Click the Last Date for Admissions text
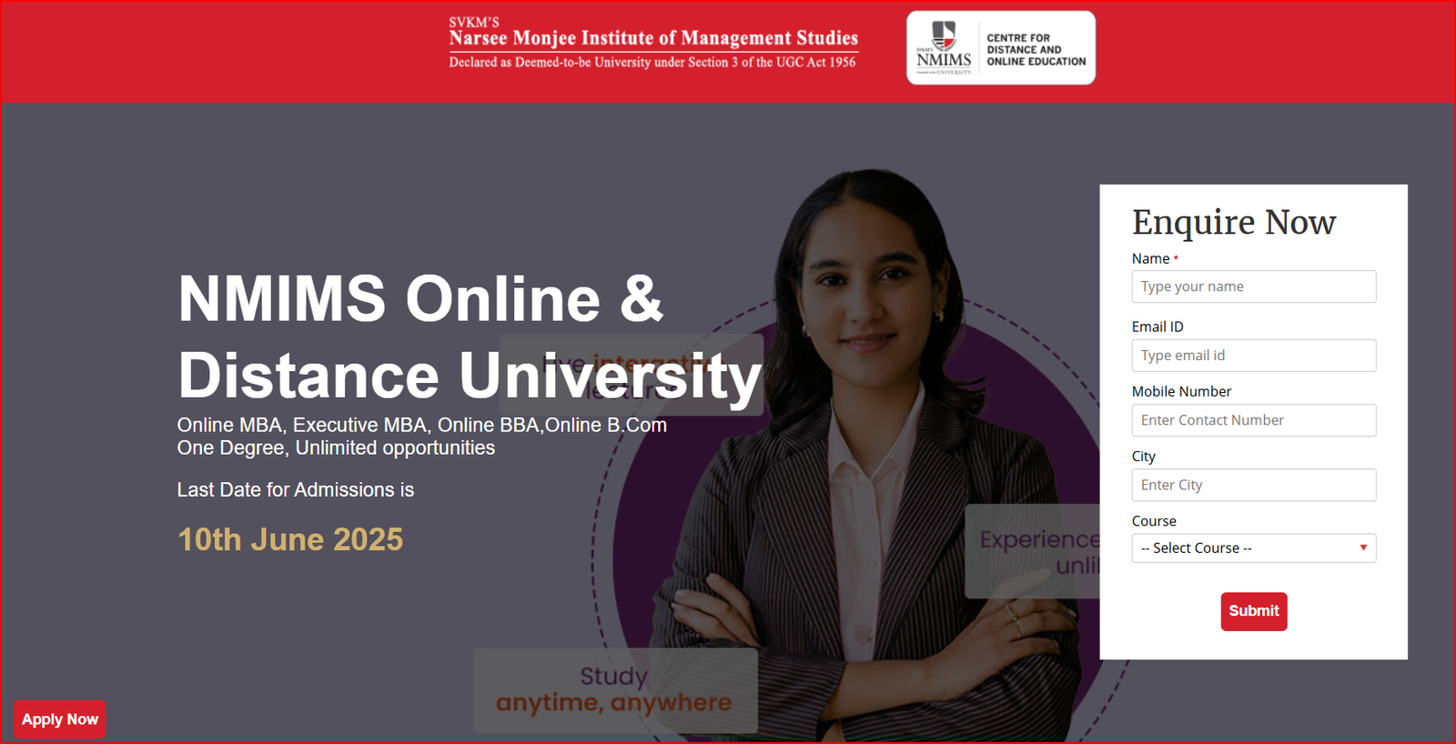1456x744 pixels. coord(296,489)
